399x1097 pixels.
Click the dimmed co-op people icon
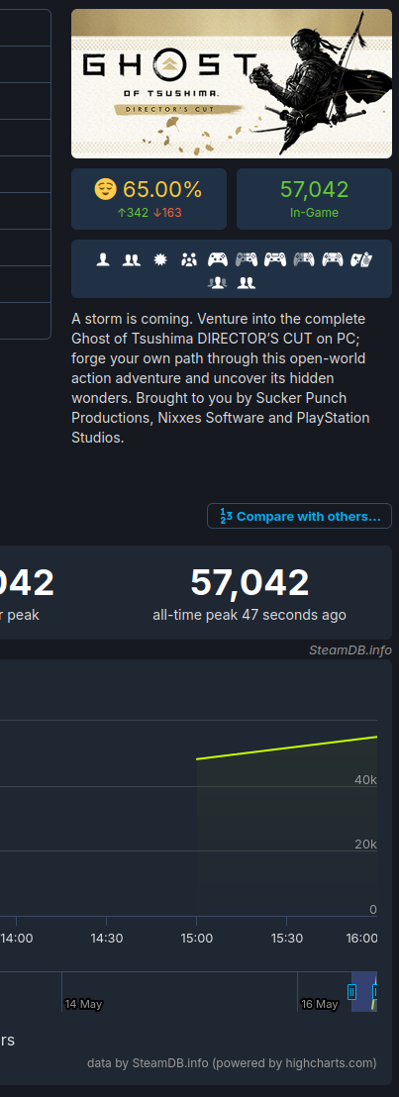[218, 283]
